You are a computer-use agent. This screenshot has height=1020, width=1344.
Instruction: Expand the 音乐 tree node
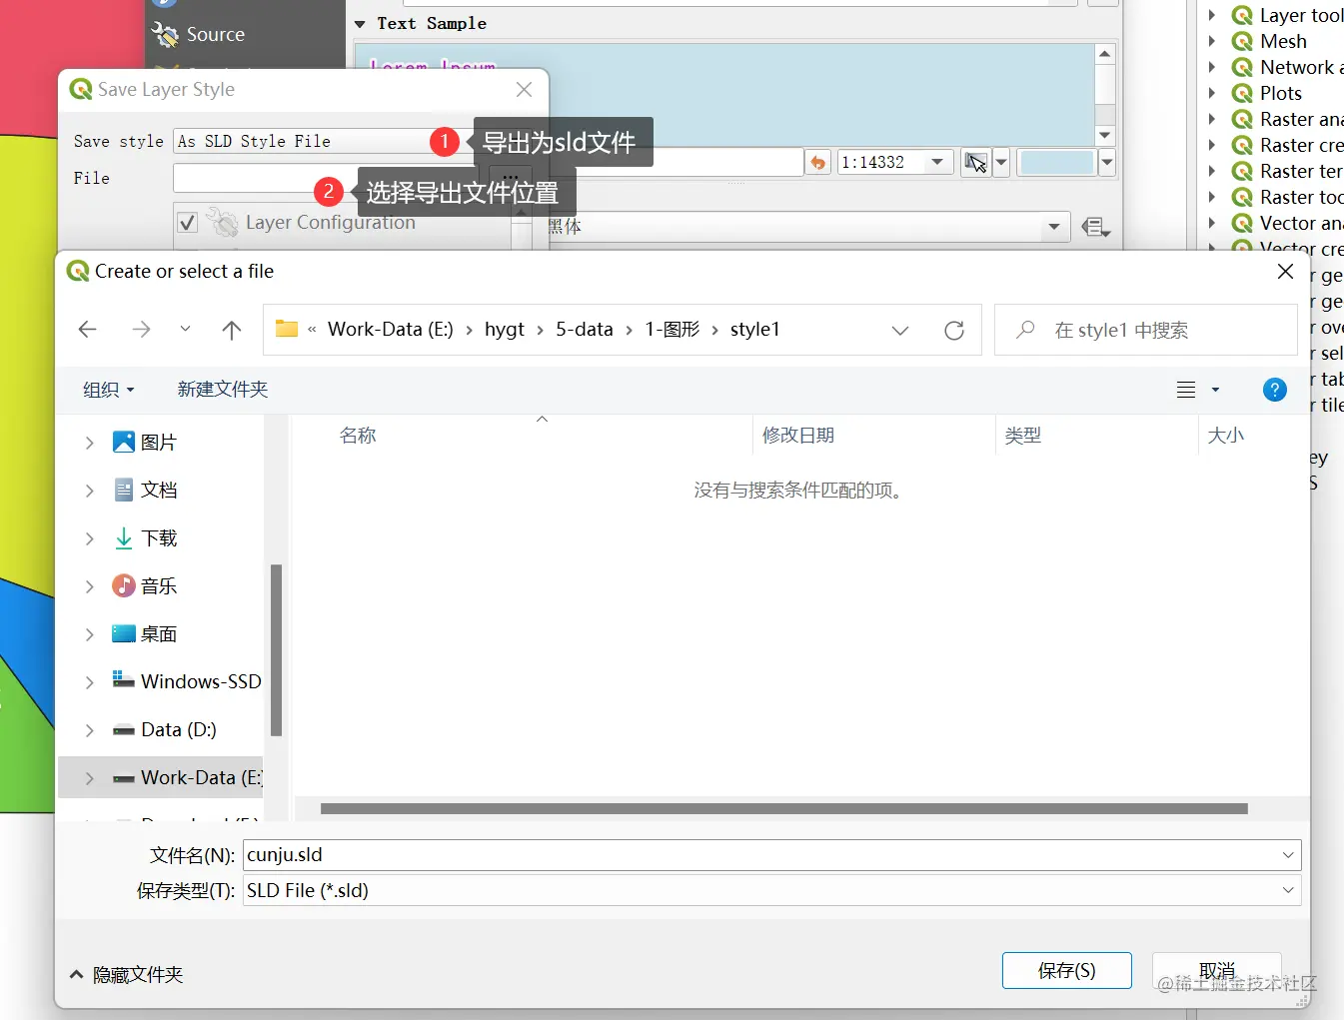tap(89, 586)
